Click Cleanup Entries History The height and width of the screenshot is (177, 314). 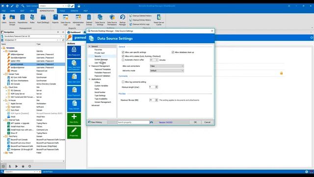140,20
